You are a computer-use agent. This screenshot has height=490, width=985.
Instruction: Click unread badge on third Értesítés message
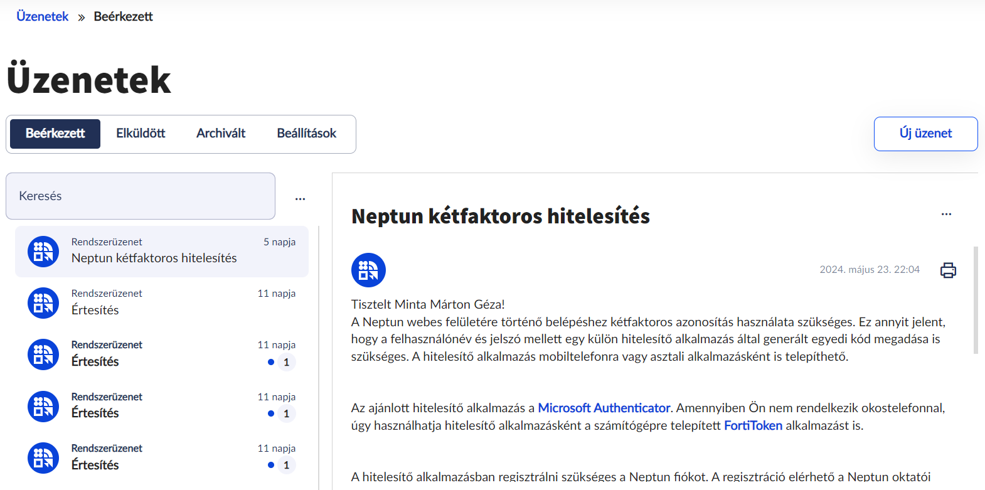286,413
